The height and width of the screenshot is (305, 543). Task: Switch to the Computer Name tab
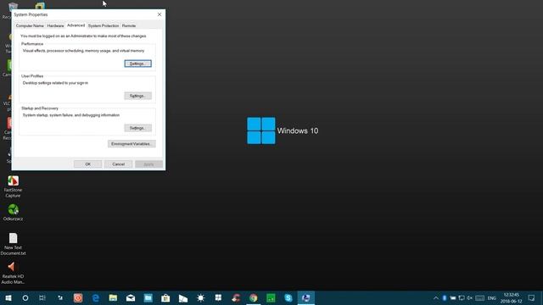pyautogui.click(x=30, y=25)
